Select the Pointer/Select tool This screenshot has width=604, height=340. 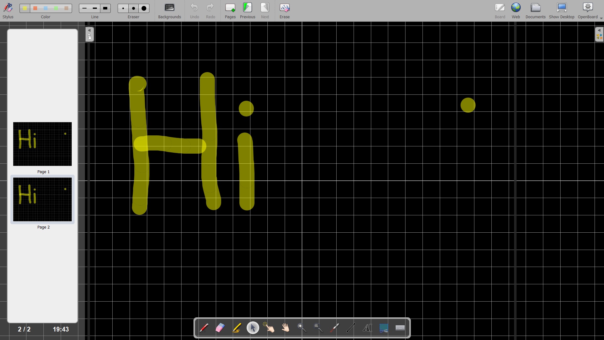coord(253,327)
